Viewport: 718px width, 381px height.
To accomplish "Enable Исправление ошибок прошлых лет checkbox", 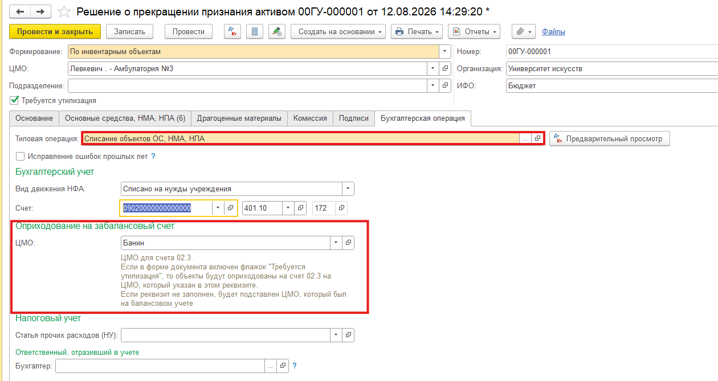I will tap(21, 156).
